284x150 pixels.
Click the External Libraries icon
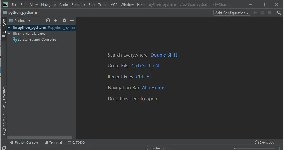[15, 34]
